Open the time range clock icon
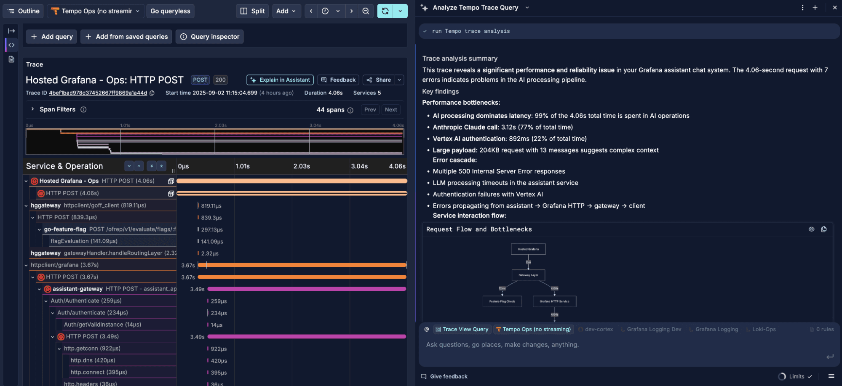 point(325,11)
